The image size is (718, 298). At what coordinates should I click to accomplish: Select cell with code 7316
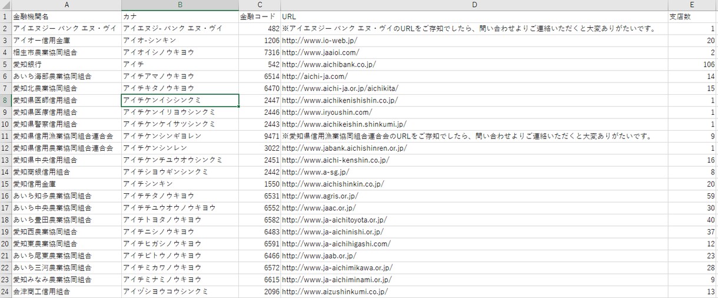260,52
